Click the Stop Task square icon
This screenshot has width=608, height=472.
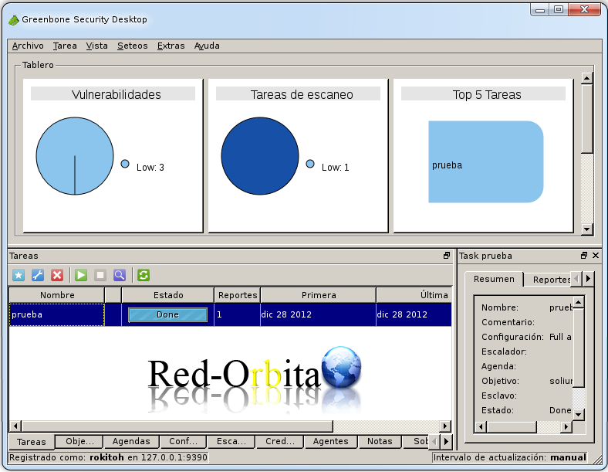[100, 275]
